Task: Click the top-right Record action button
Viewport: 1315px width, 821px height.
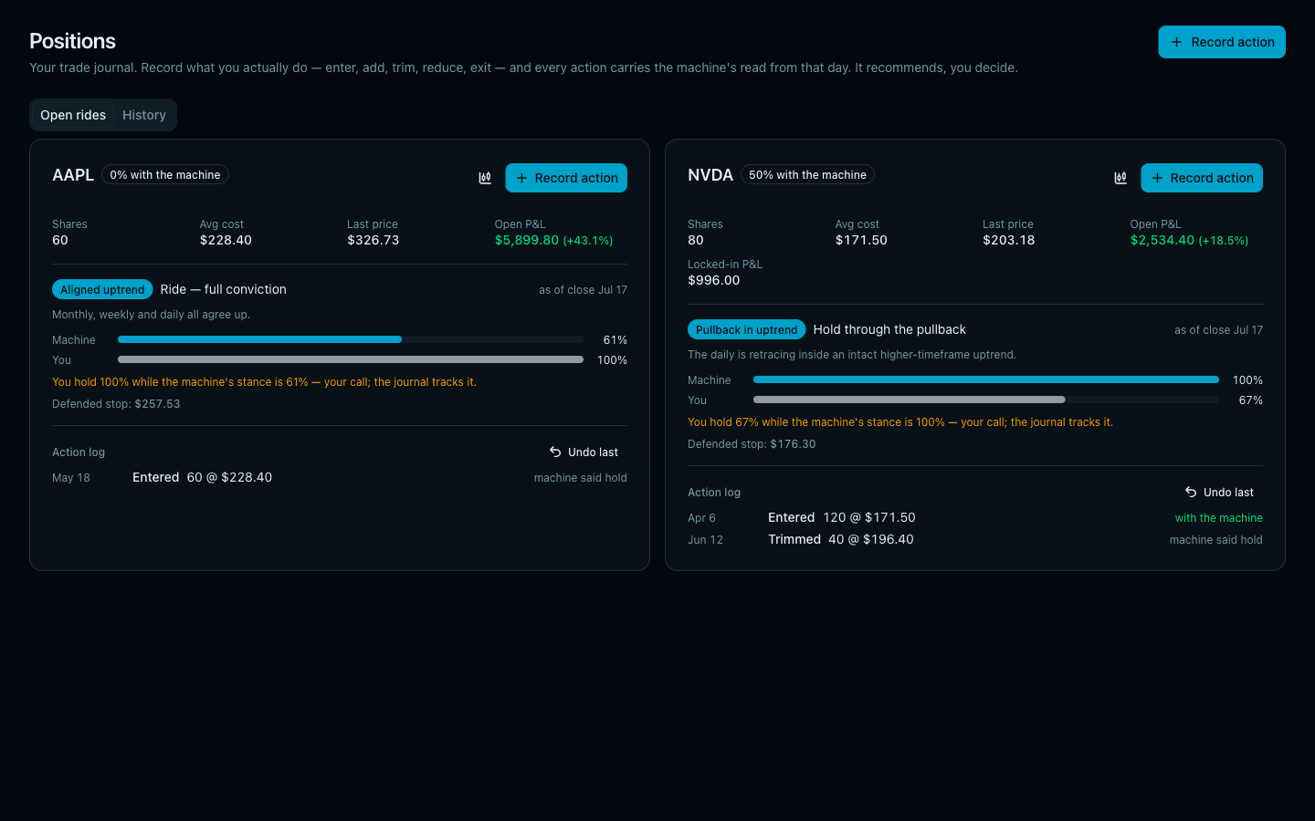Action: 1222,42
